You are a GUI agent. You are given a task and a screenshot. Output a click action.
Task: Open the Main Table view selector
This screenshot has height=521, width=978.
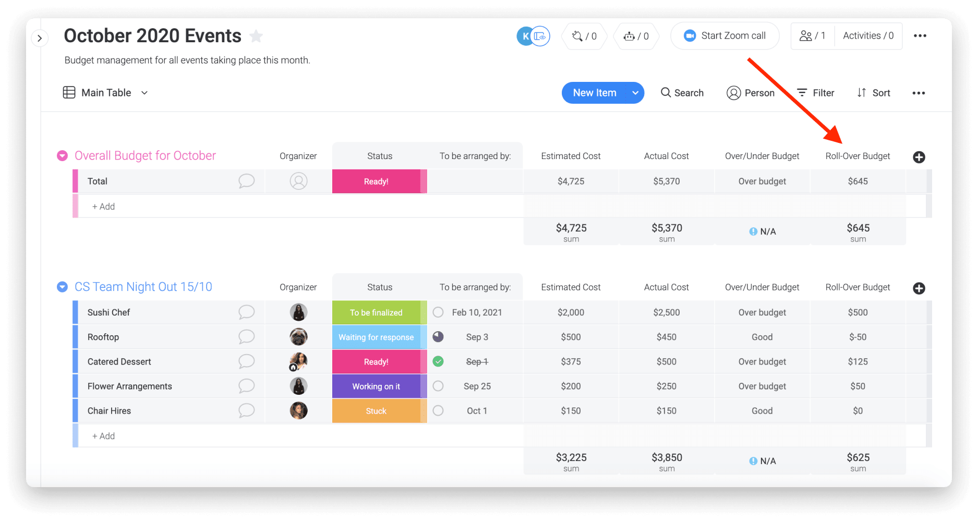tap(106, 93)
